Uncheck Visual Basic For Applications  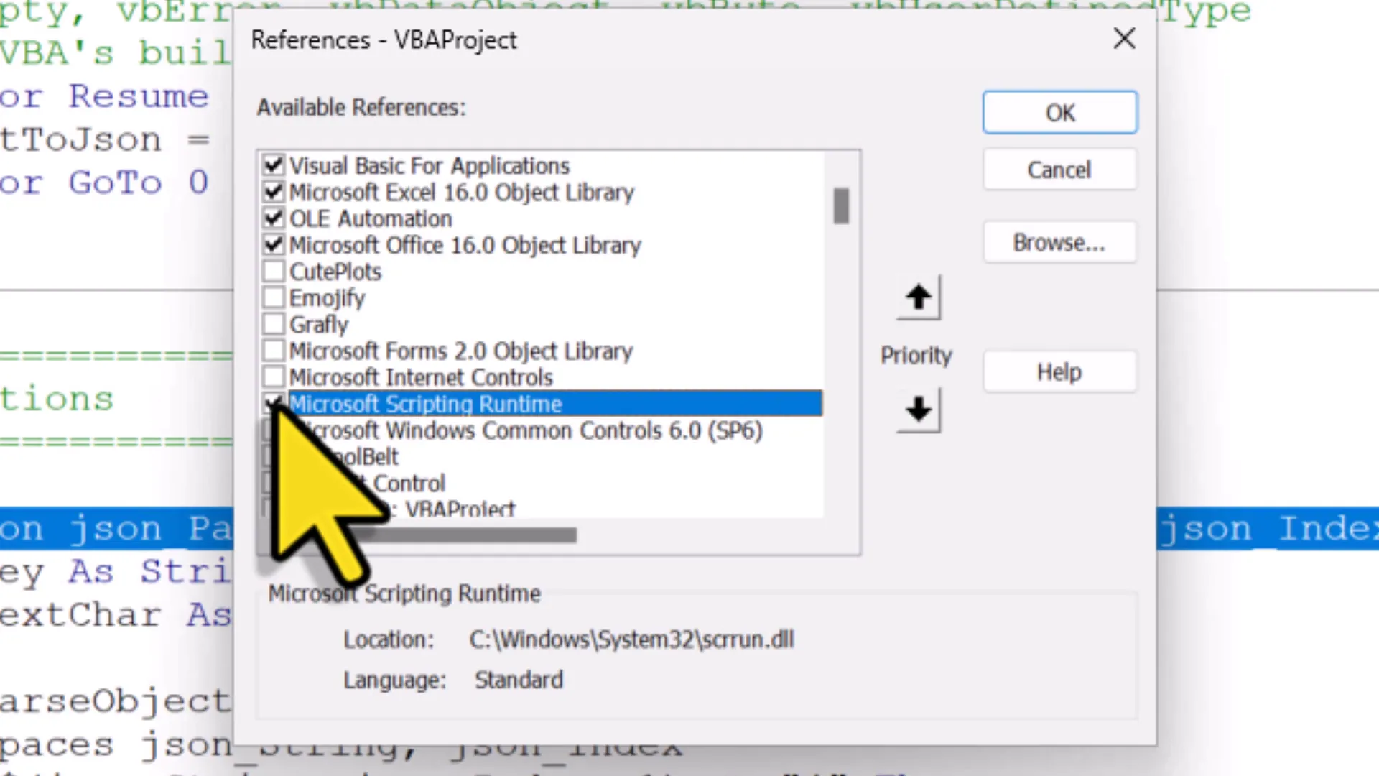(274, 165)
